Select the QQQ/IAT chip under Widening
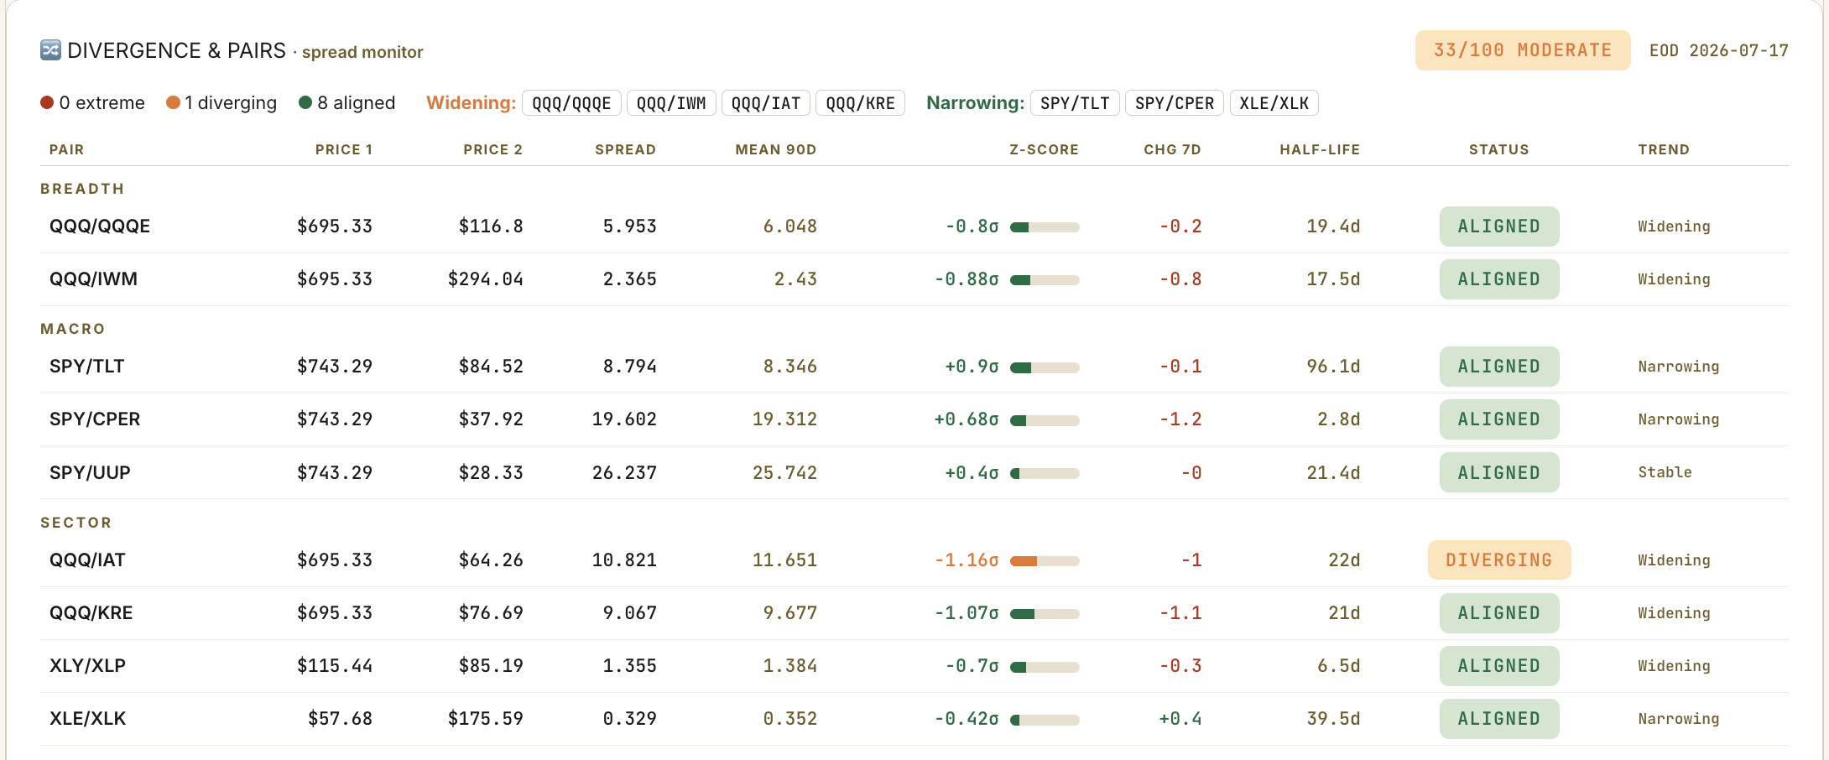 click(x=766, y=103)
